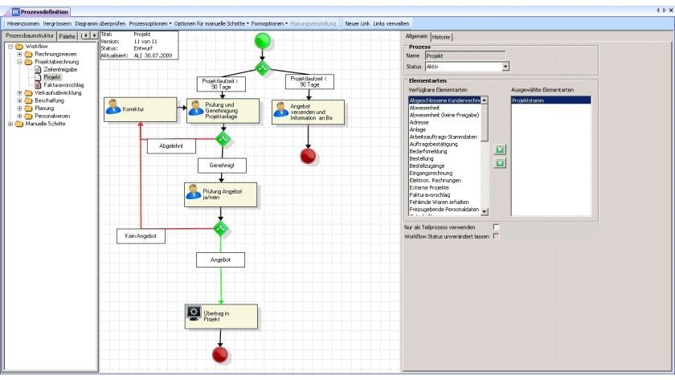Toggle Workflow Status unverändert lassen checkbox
Image resolution: width=675 pixels, height=380 pixels.
497,236
